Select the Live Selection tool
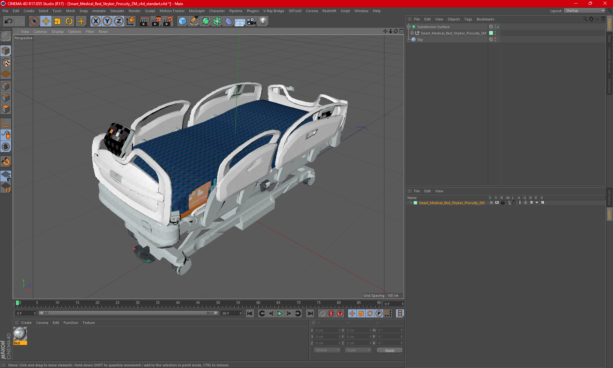 [34, 21]
